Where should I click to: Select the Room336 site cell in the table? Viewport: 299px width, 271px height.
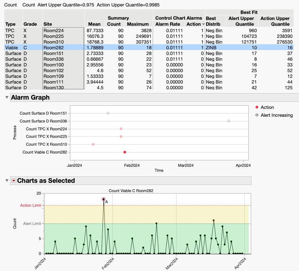54,59
